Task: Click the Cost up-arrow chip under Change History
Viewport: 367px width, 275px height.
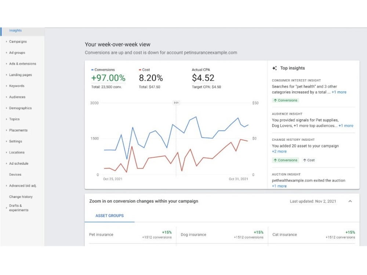Action: tap(309, 160)
